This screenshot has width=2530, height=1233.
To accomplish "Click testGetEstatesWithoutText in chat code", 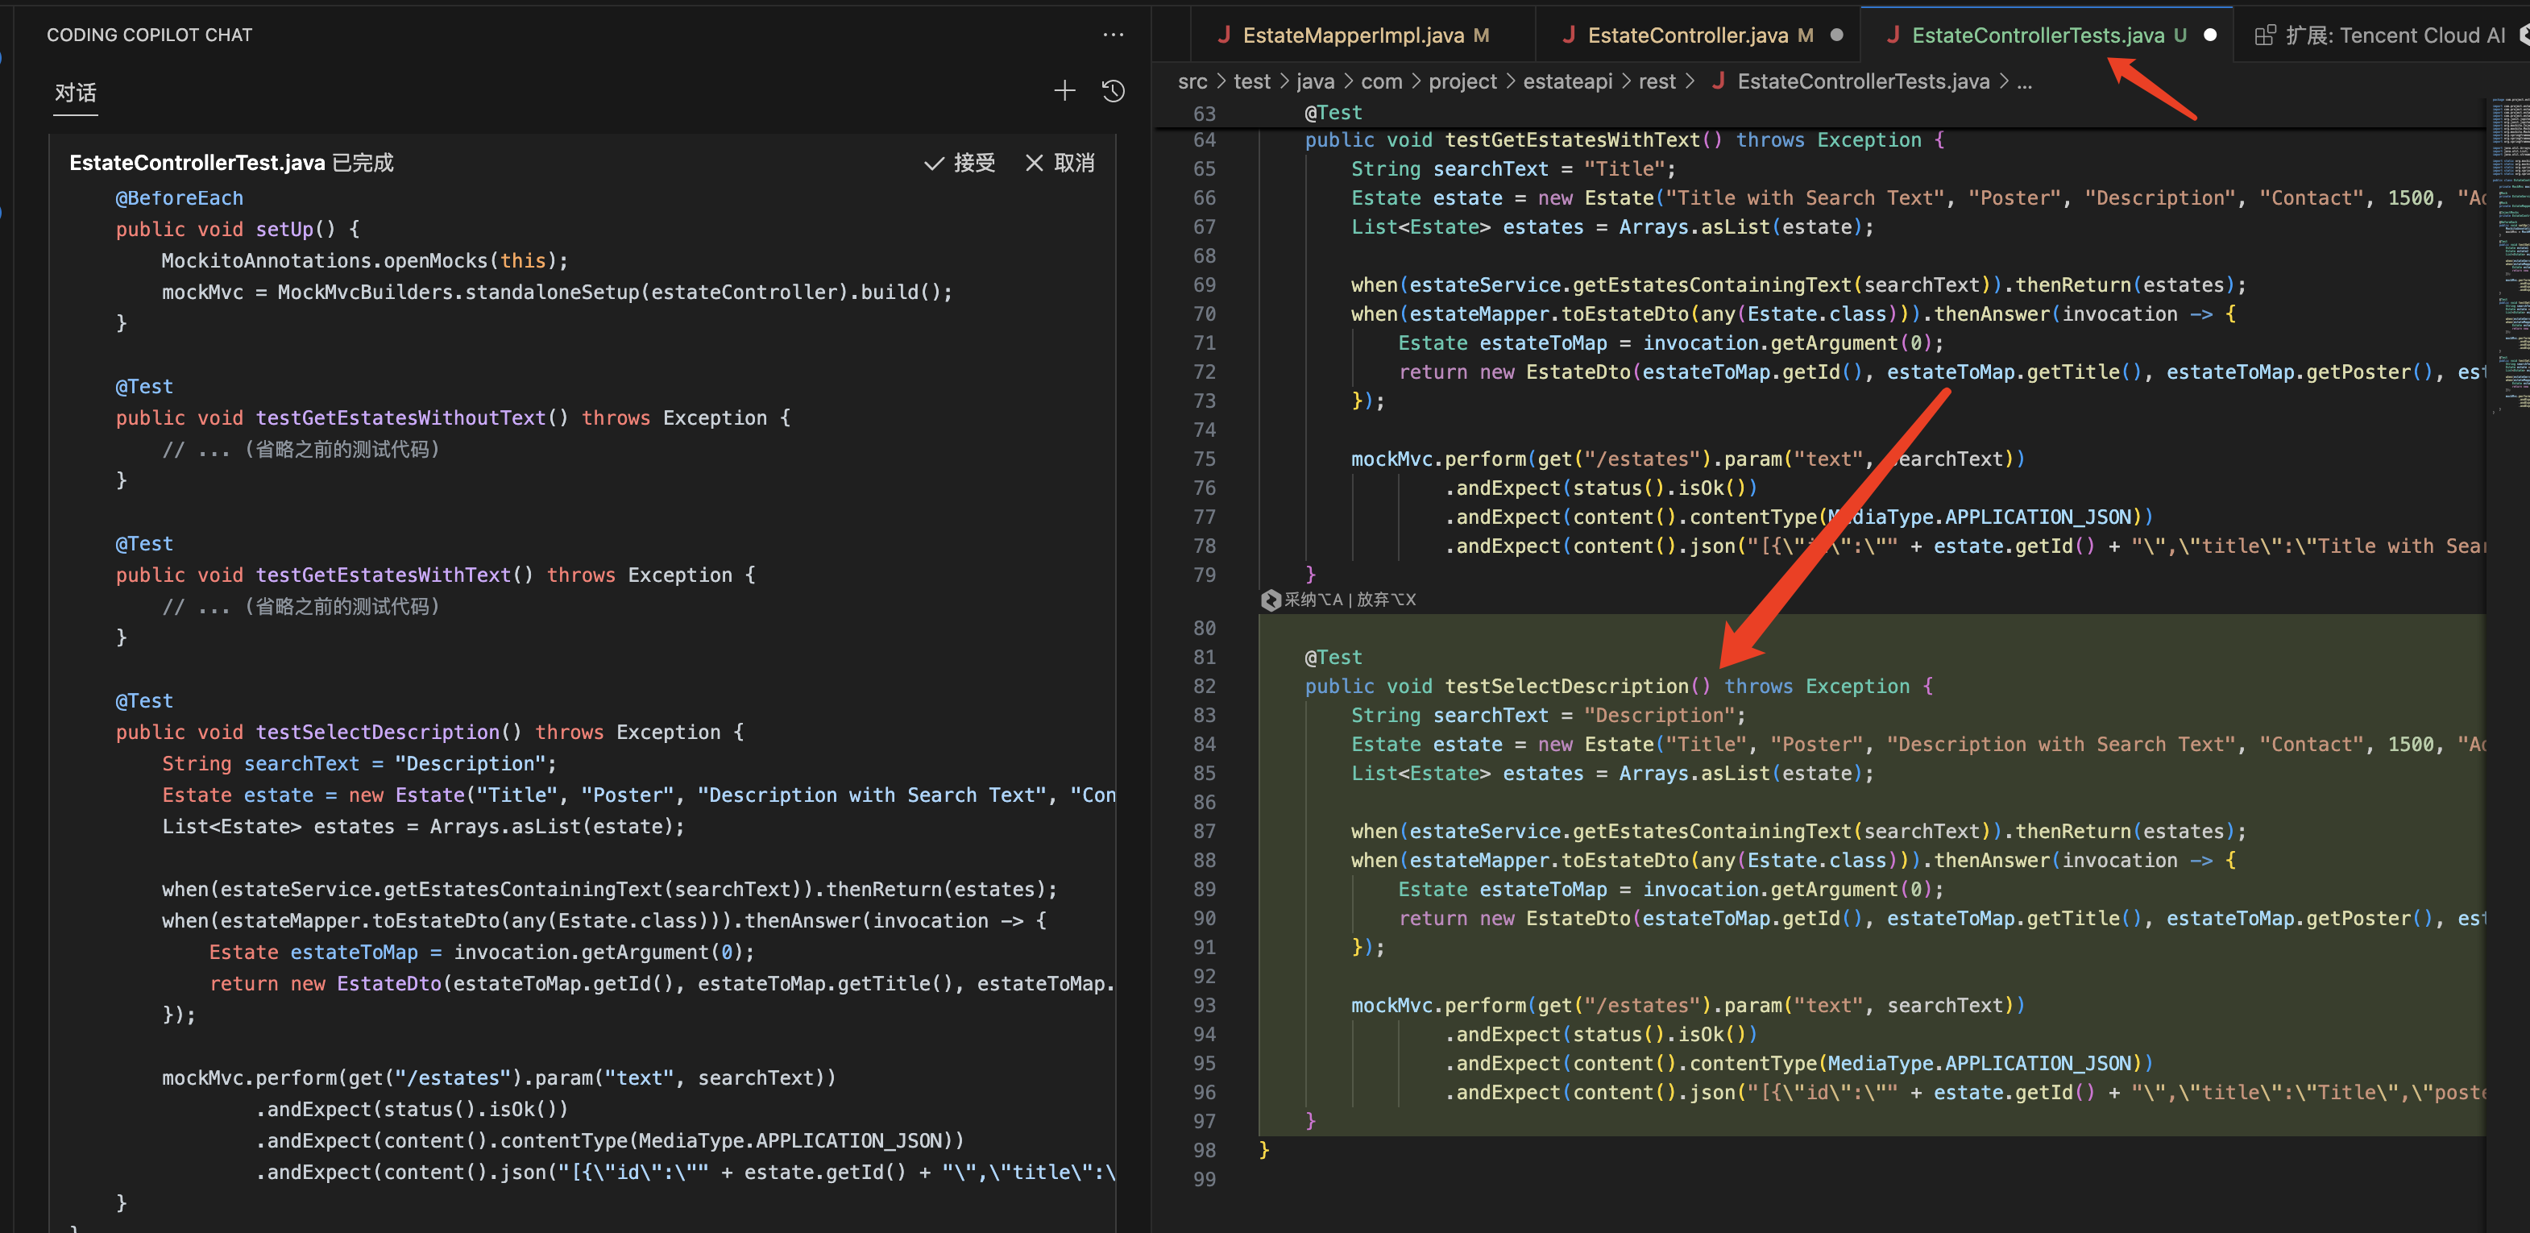I will pyautogui.click(x=400, y=418).
